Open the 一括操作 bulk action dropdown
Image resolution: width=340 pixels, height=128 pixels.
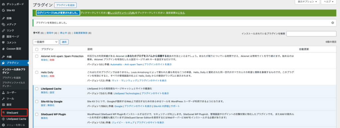pos(46,42)
